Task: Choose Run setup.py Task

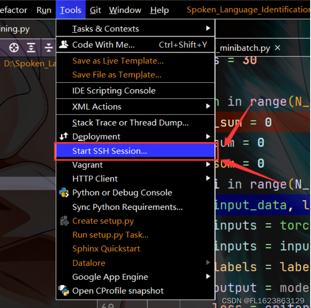Action: [136, 235]
